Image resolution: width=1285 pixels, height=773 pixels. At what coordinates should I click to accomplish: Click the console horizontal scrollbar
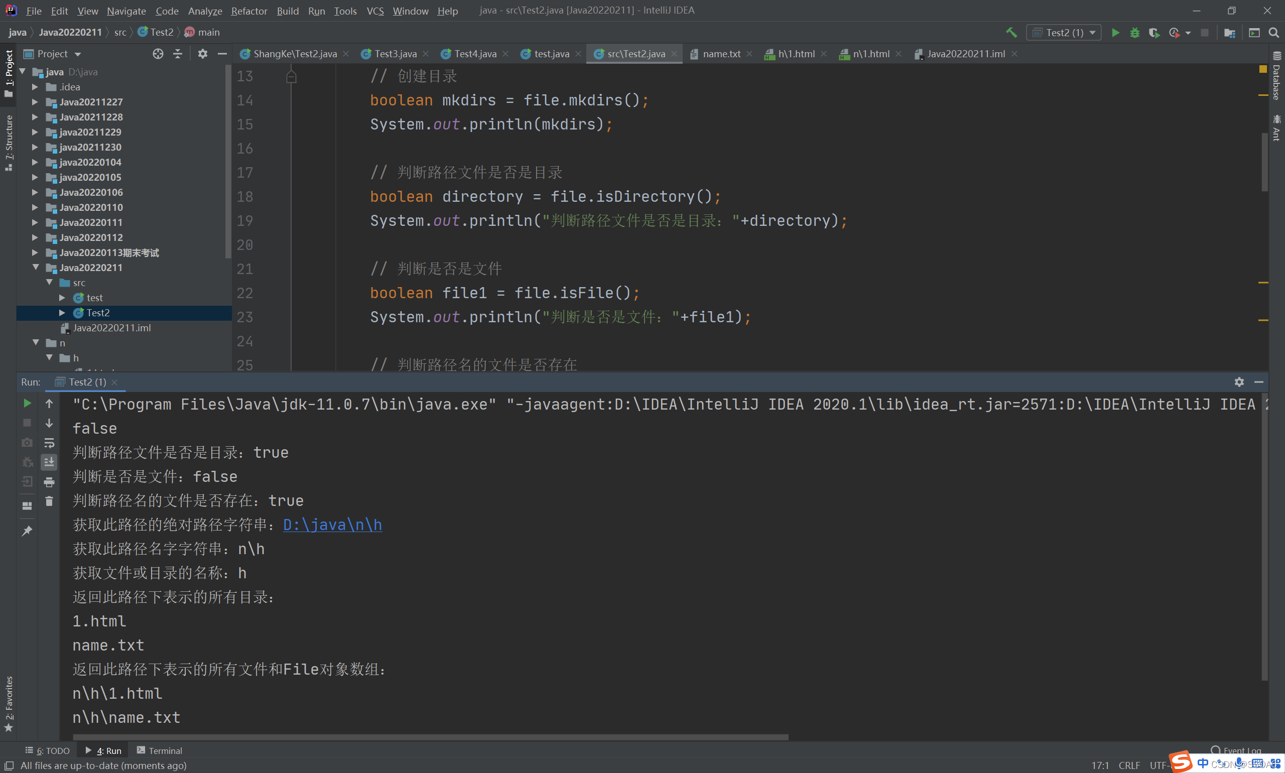point(430,737)
